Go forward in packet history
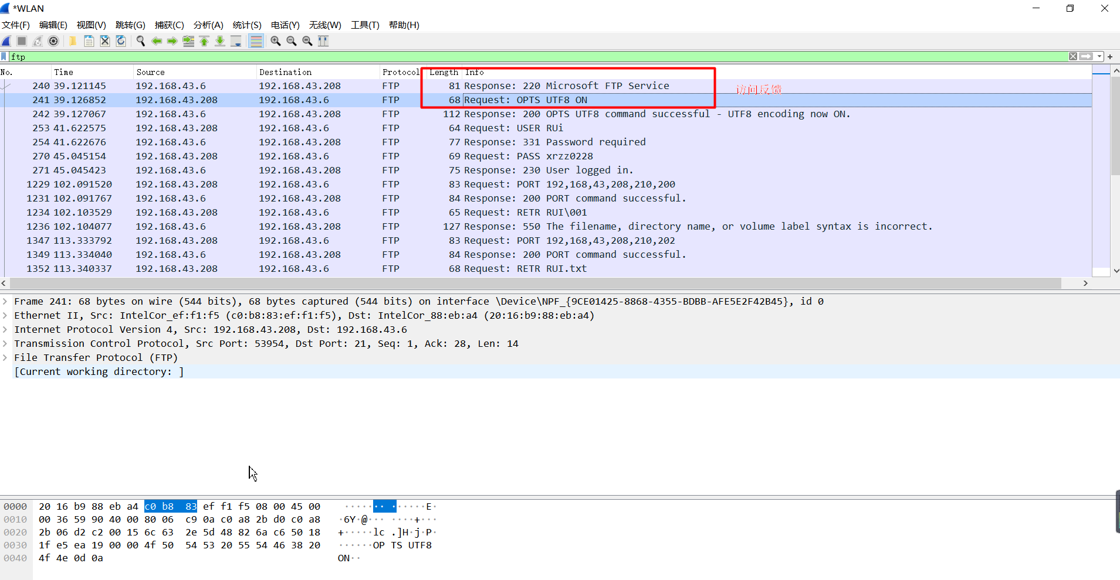1120x580 pixels. (172, 41)
